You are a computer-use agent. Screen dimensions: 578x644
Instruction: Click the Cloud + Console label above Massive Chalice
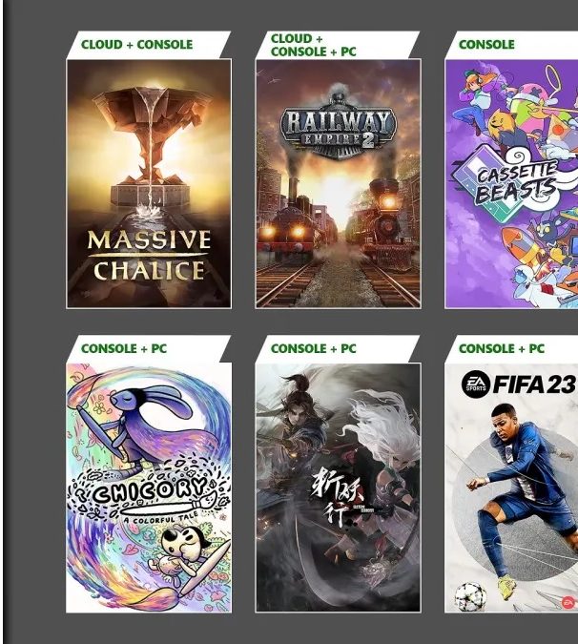(136, 44)
